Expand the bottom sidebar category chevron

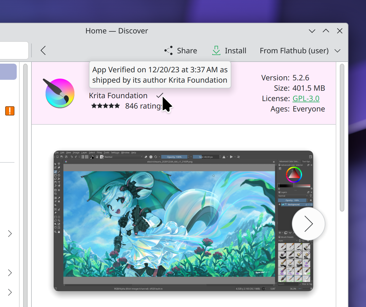[10, 292]
